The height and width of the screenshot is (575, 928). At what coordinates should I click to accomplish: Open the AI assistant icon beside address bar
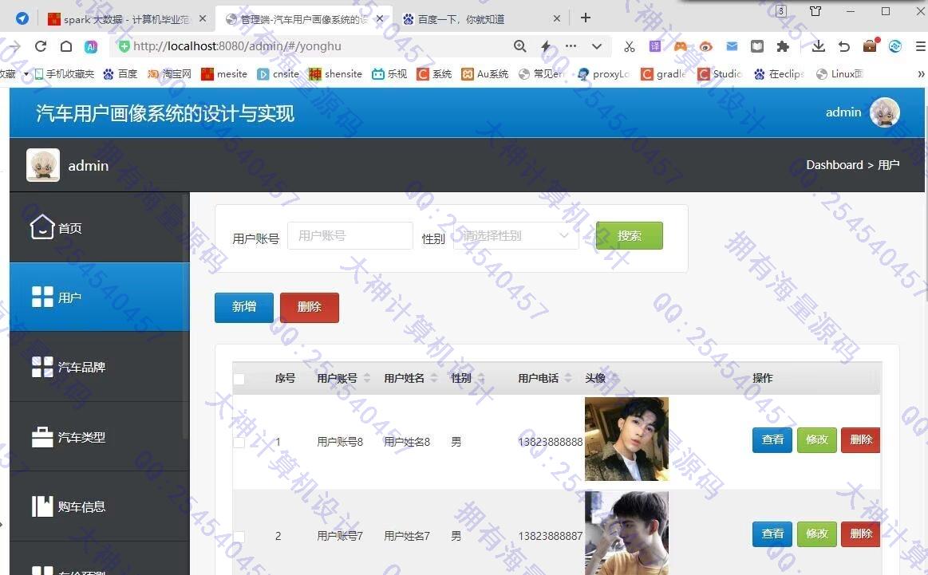pyautogui.click(x=90, y=47)
